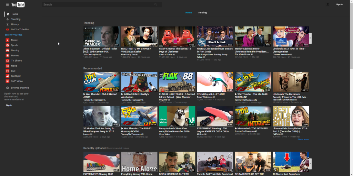Open Clash-A-Rama 12 Days of Clashmas thumbnail

[177, 36]
